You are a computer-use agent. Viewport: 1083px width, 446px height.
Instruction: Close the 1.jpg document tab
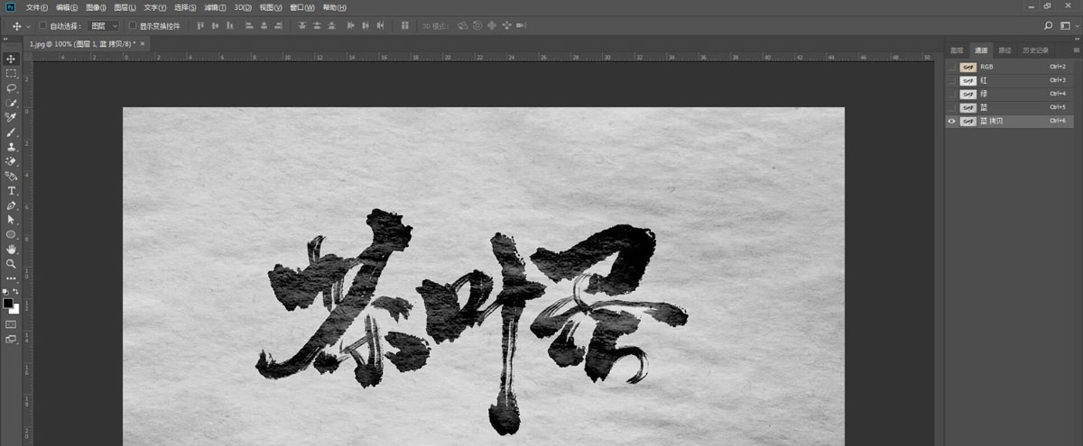(143, 42)
